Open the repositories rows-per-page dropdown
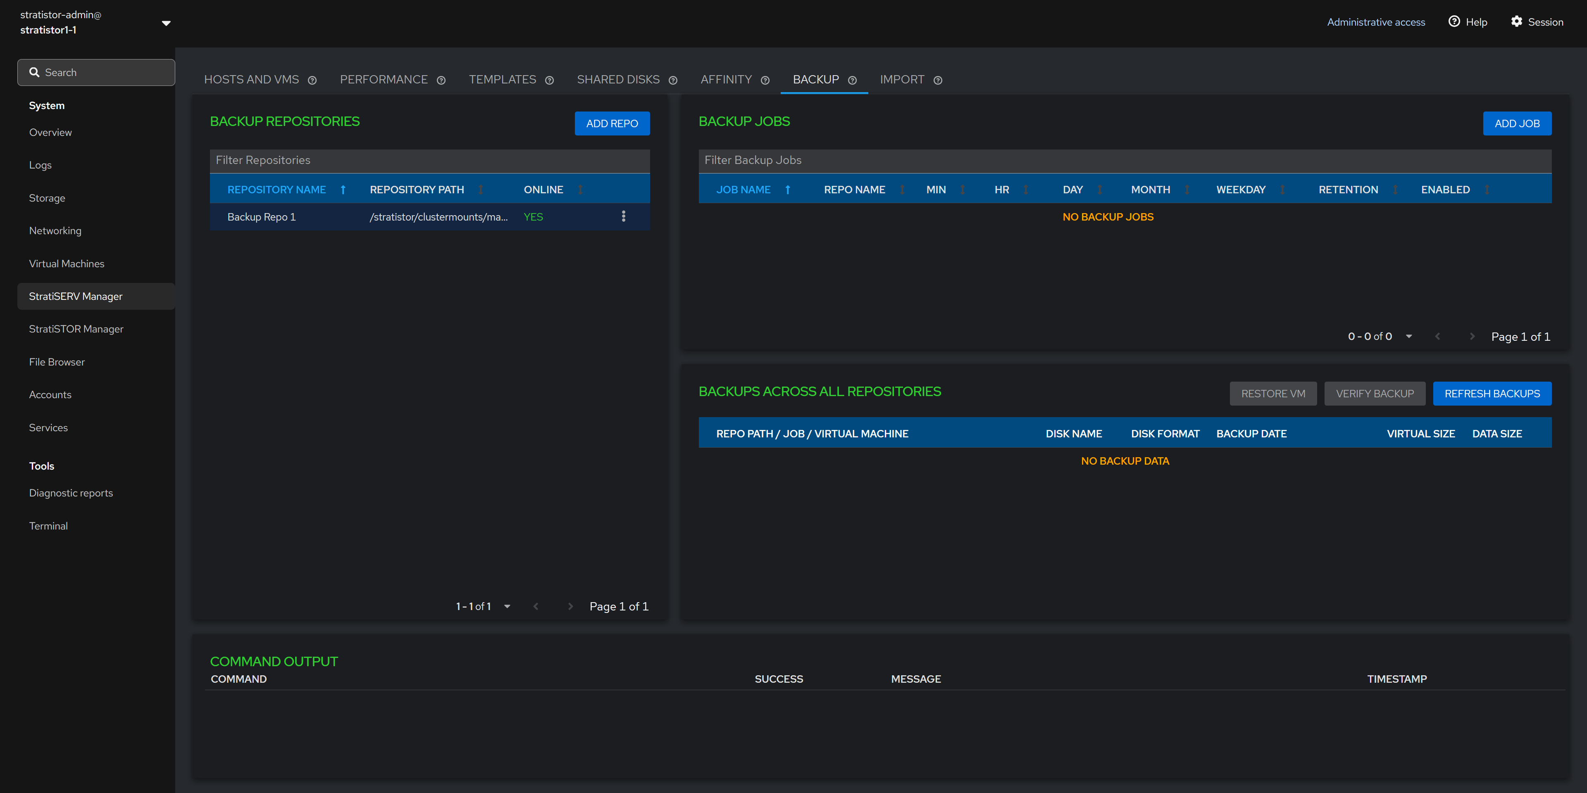 pos(507,606)
